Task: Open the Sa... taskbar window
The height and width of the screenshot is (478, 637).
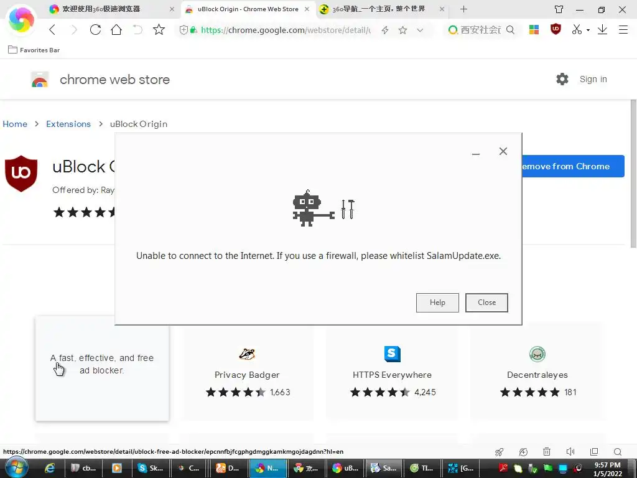Action: 384,468
